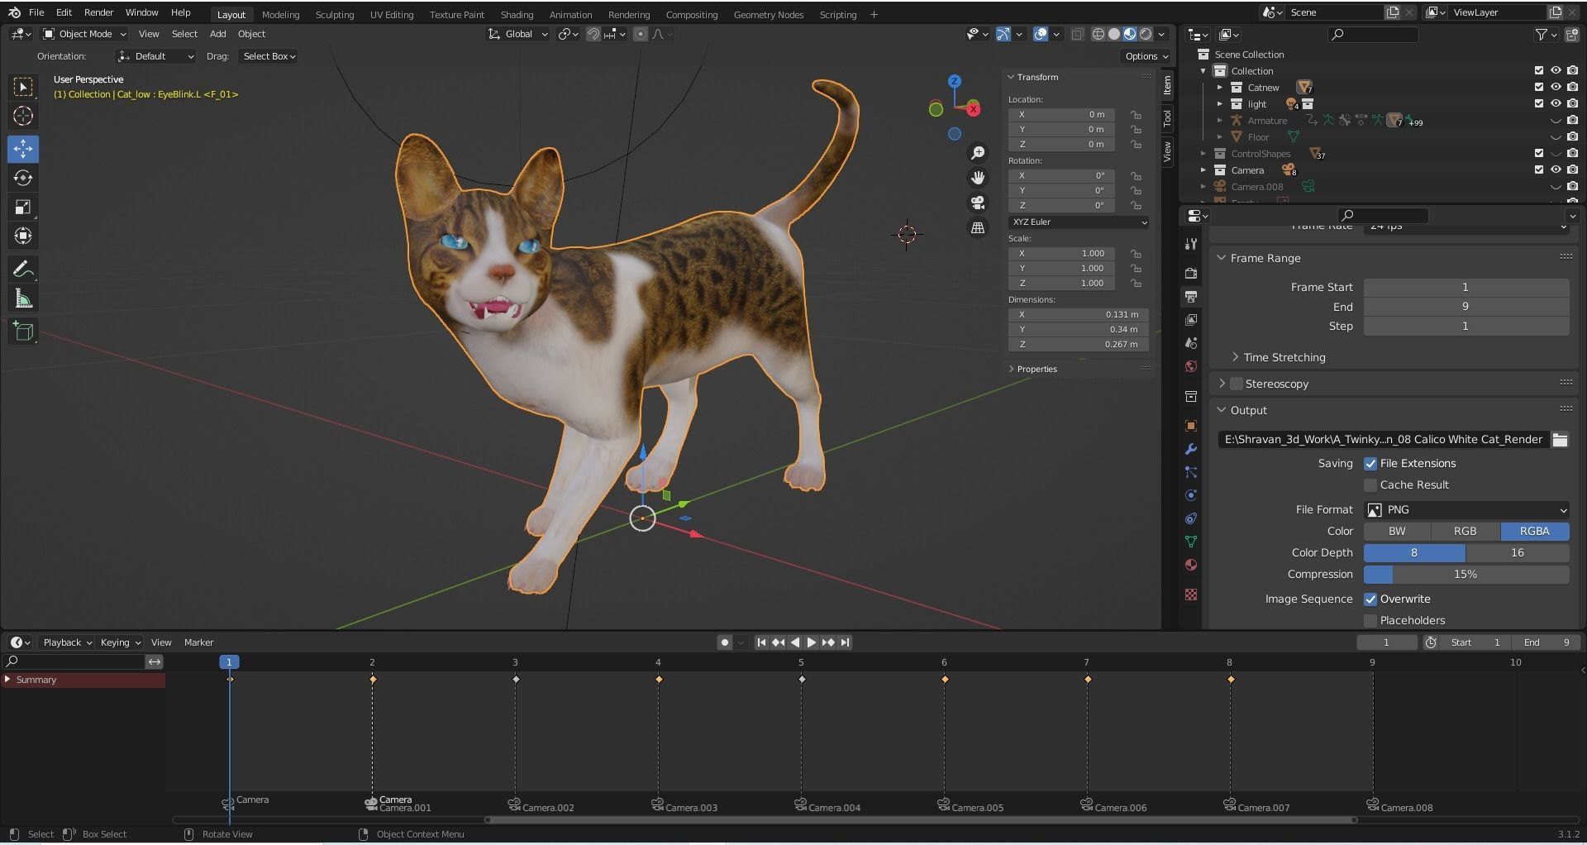Set color depth to 16

coord(1518,553)
